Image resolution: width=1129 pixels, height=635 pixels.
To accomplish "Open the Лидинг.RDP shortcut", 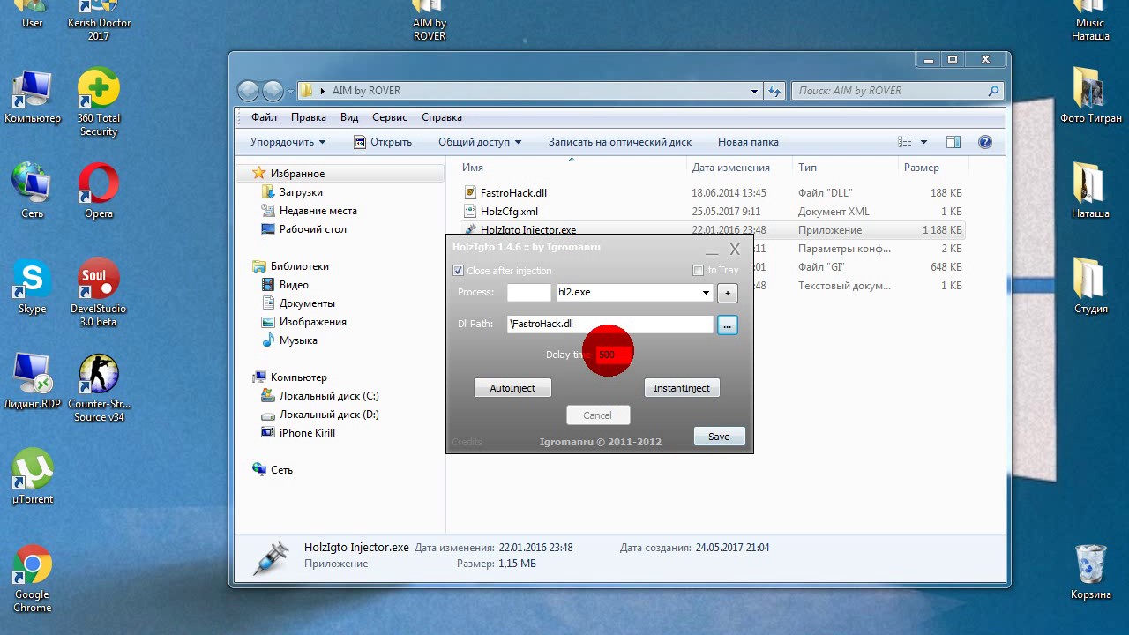I will click(32, 381).
